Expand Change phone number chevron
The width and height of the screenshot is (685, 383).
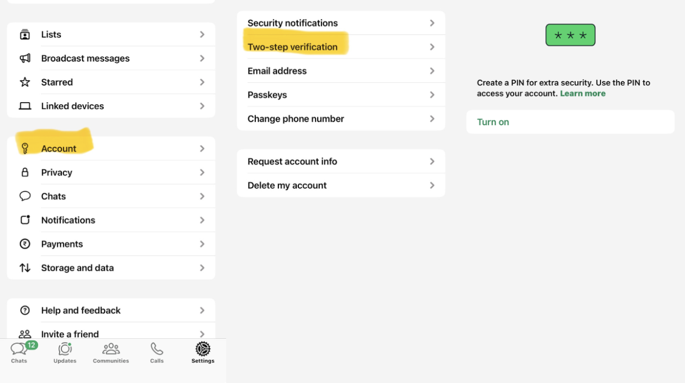click(x=432, y=119)
